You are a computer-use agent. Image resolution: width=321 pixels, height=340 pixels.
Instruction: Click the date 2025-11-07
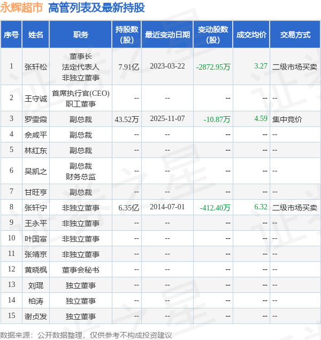point(167,118)
